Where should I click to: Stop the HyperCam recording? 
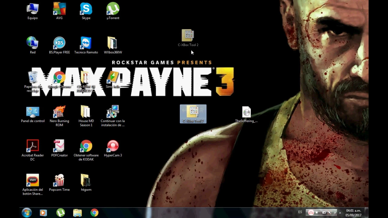(x=316, y=213)
